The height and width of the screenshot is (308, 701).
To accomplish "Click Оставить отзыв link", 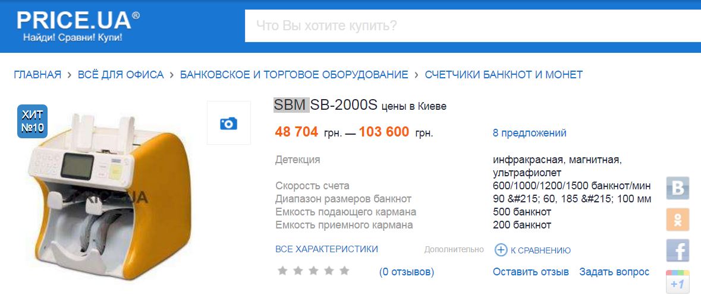I will click(530, 272).
